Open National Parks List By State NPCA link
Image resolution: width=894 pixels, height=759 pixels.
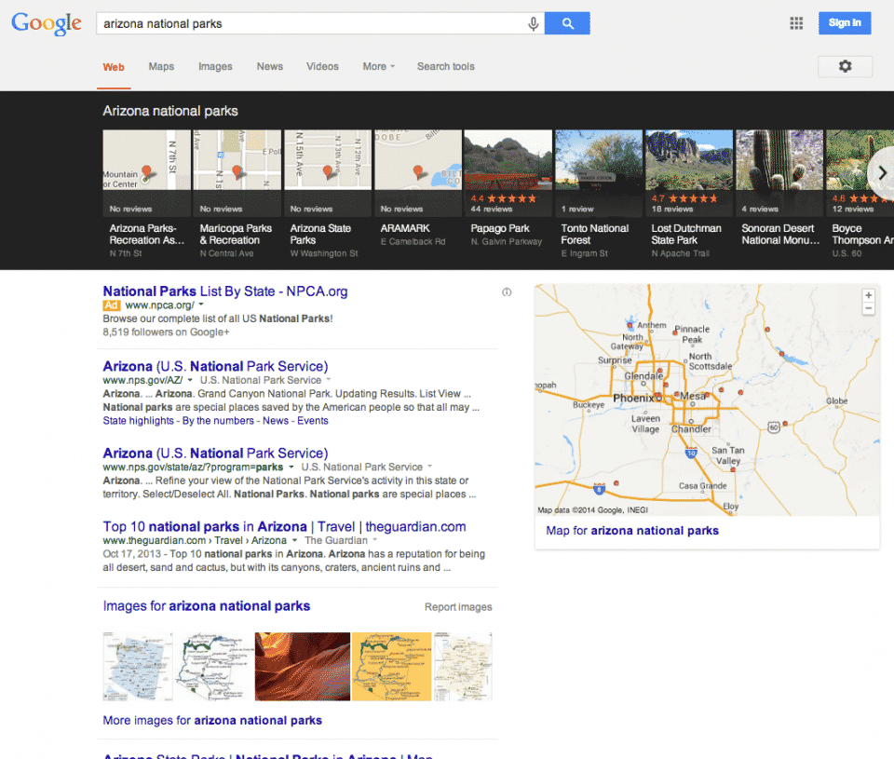click(225, 291)
